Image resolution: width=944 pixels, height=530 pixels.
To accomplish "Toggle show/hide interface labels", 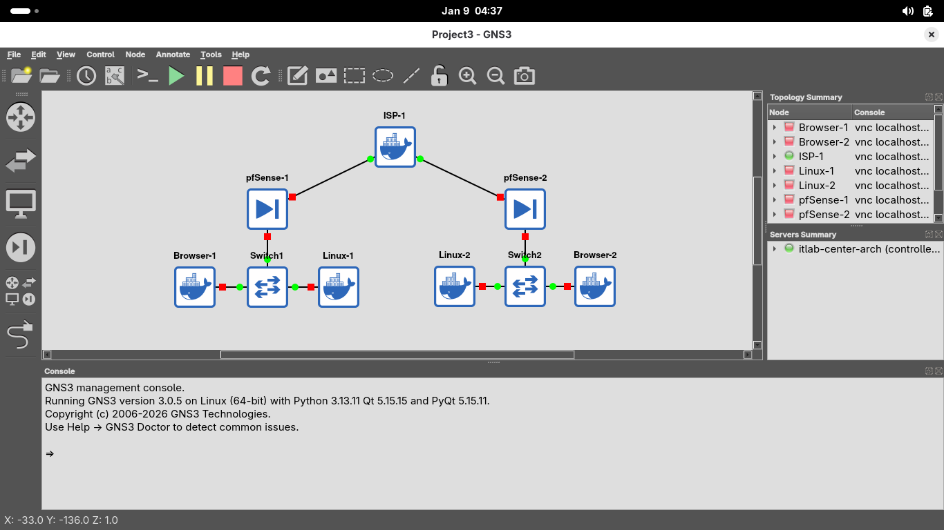I will [x=115, y=76].
